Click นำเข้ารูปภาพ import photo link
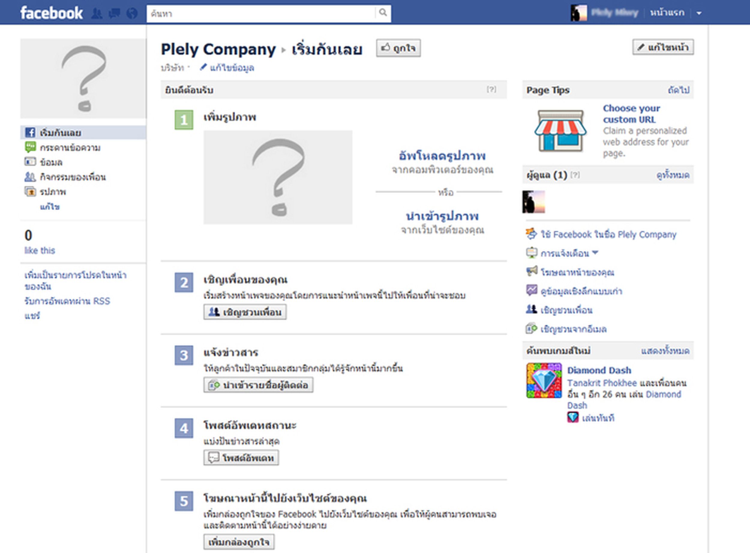The image size is (750, 553). [x=442, y=216]
